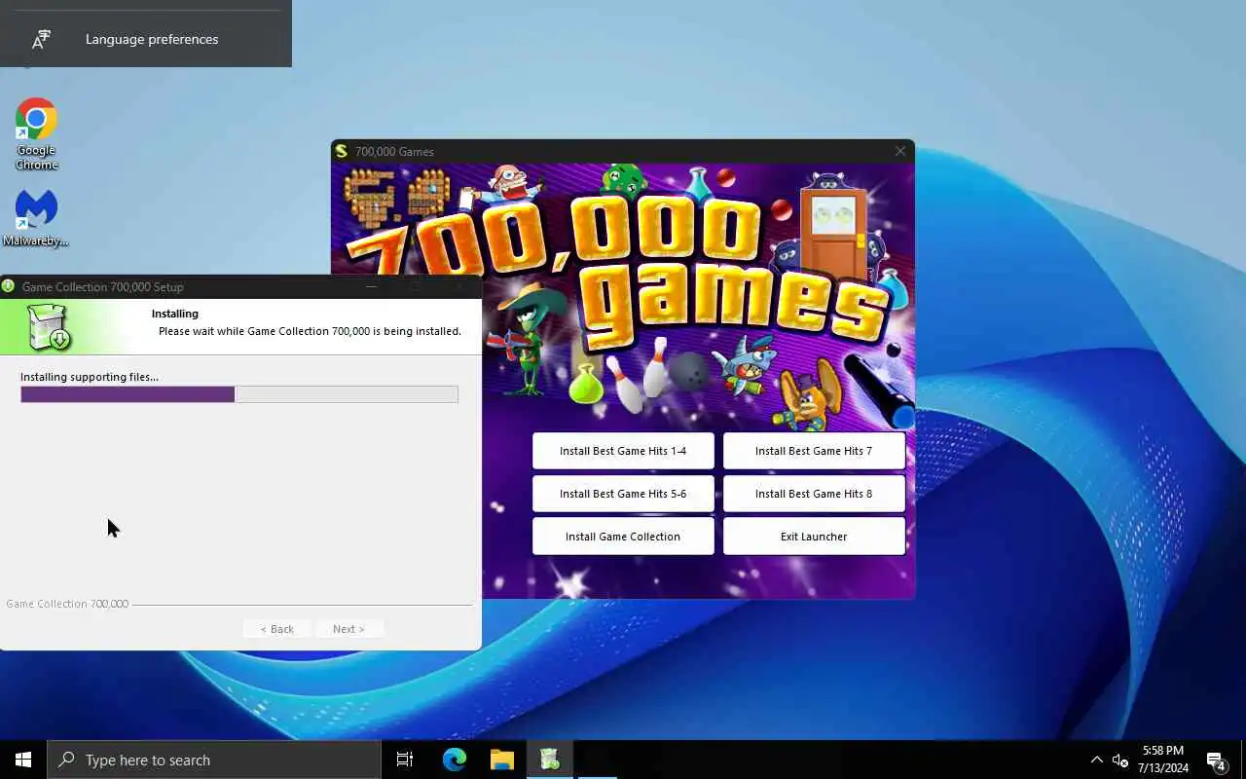This screenshot has height=779, width=1246.
Task: Open Google Chrome desktop shortcut
Action: [x=36, y=134]
